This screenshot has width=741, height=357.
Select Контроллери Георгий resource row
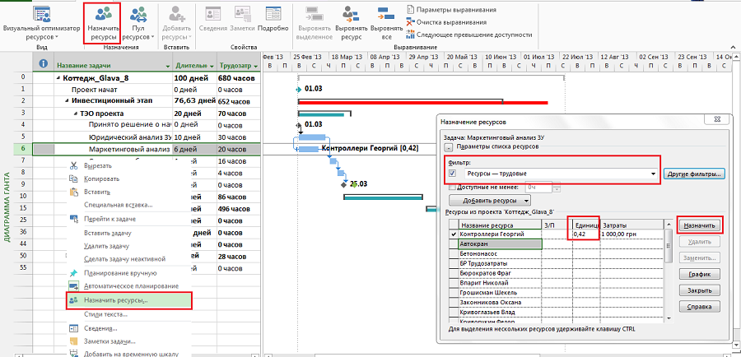[500, 234]
